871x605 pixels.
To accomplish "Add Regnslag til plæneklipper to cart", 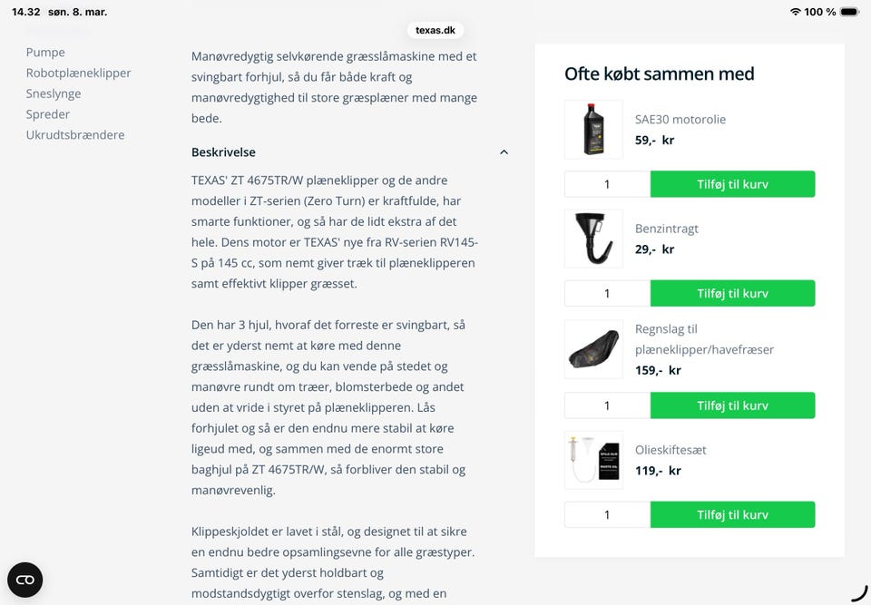I will coord(732,405).
